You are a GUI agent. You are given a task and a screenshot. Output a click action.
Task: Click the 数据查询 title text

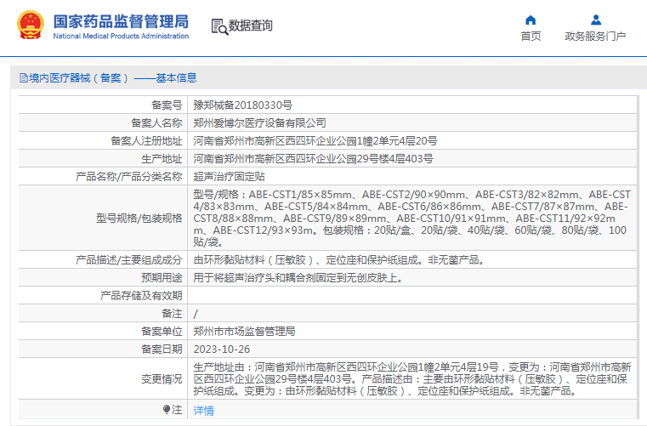point(251,26)
